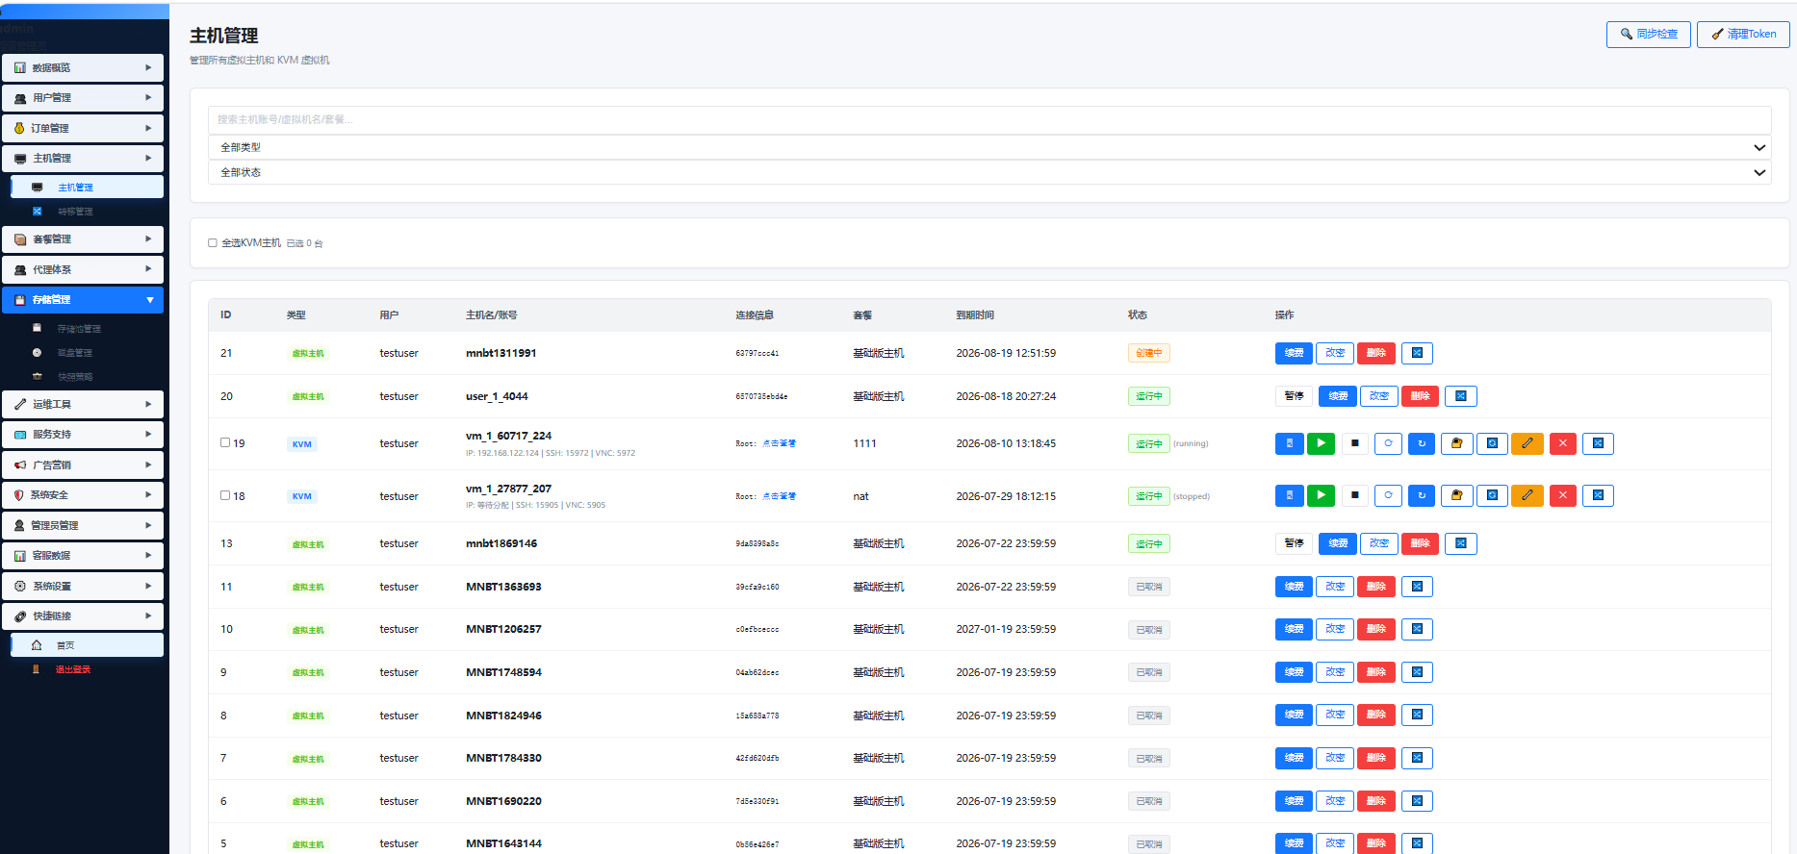
Task: Collapse the 存储管理 sidebar section
Action: pos(83,300)
